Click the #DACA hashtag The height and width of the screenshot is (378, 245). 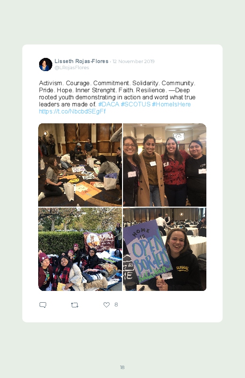109,105
